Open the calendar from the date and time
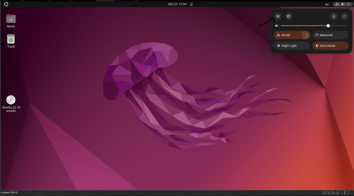 [x=177, y=4]
